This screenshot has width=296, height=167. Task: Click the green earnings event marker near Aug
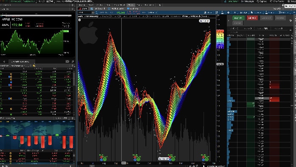(x=104, y=159)
